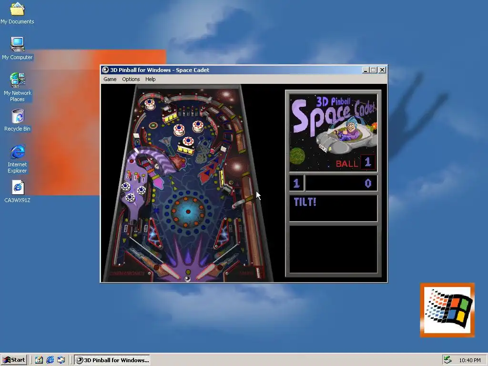The width and height of the screenshot is (488, 366).
Task: Select the Internet Explorer desktop icon
Action: (x=17, y=159)
